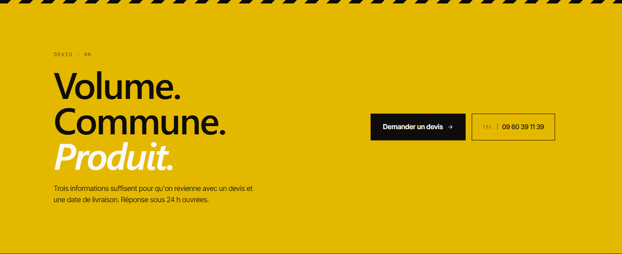Viewport: 622px width, 254px height.
Task: Click the period after "Commune"
Action: 222,133
